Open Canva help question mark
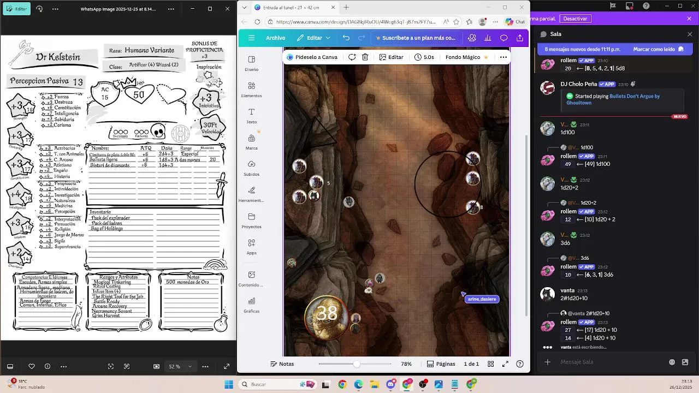Image resolution: width=699 pixels, height=393 pixels. click(x=520, y=364)
